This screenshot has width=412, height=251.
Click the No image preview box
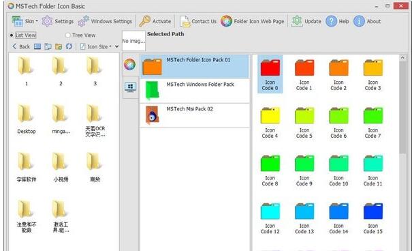point(133,41)
